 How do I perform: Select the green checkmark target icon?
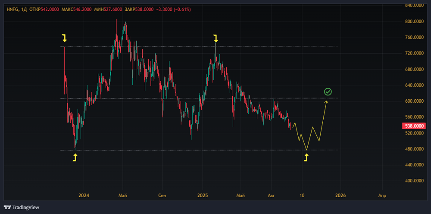pos(328,92)
